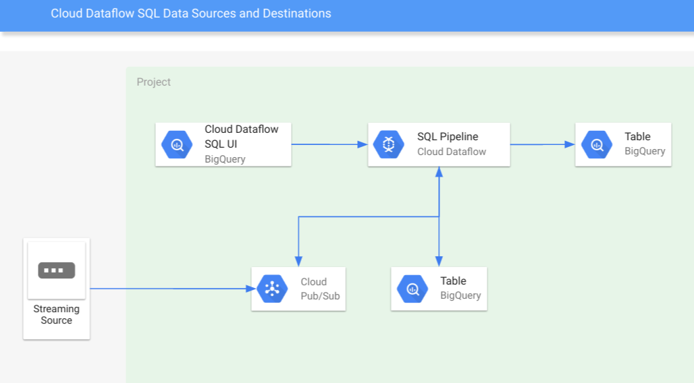Click 'Table' title in the box beside Cloud Pub/Sub
The height and width of the screenshot is (383, 694).
(453, 281)
